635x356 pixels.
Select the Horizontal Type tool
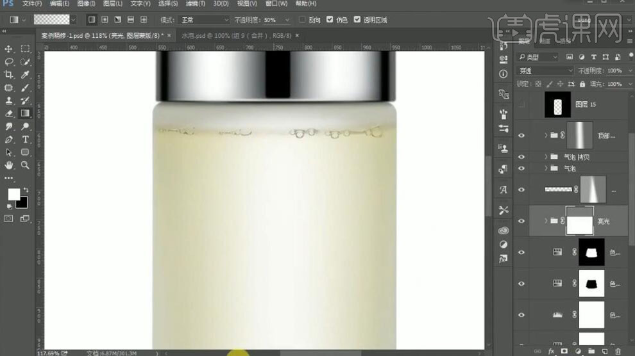click(x=25, y=140)
